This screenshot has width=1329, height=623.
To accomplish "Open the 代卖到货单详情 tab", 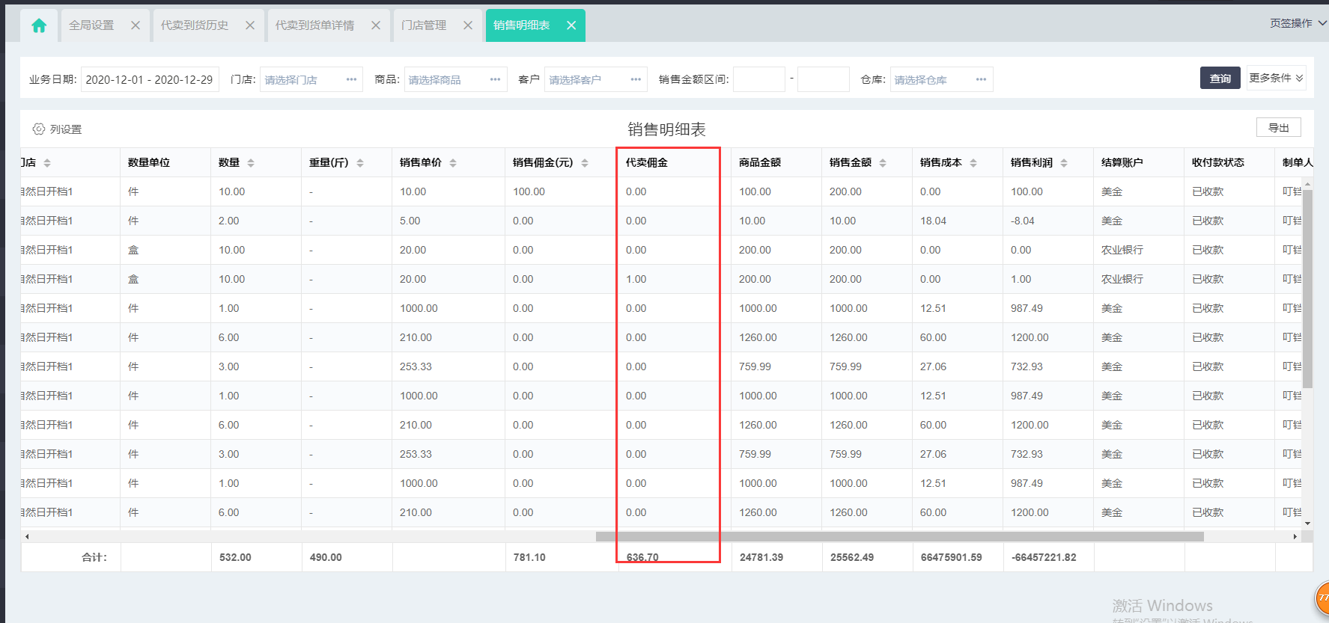I will [314, 25].
